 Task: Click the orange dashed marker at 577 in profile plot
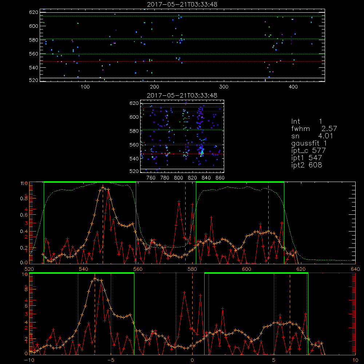pos(185,223)
